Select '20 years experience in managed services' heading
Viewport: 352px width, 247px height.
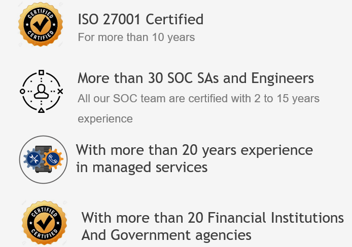click(x=194, y=158)
